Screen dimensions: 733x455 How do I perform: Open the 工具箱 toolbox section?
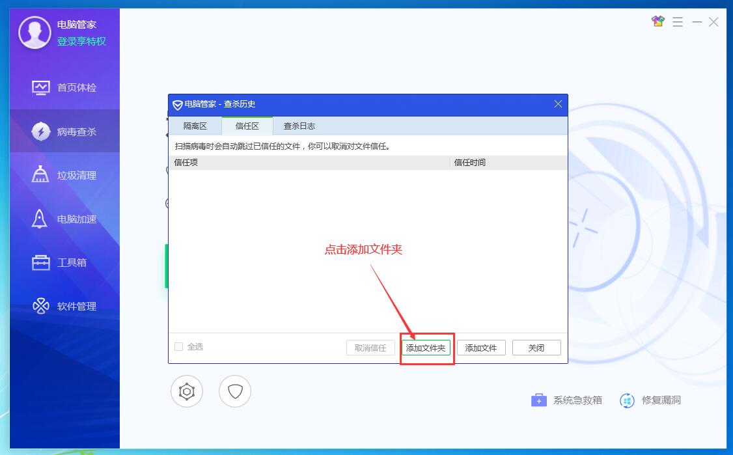(x=64, y=262)
